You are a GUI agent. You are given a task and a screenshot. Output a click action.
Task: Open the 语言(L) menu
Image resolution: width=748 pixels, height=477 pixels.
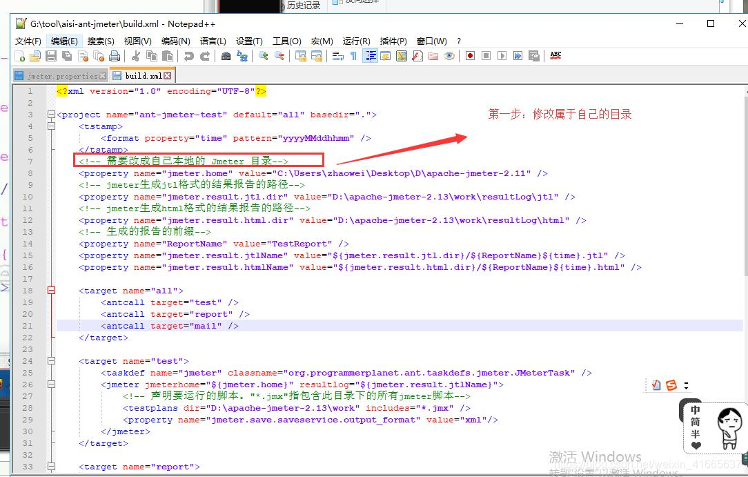coord(213,41)
